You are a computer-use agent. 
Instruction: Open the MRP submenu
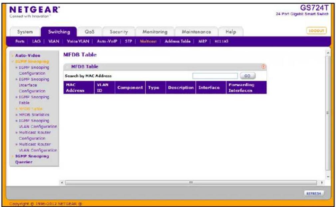pos(202,41)
